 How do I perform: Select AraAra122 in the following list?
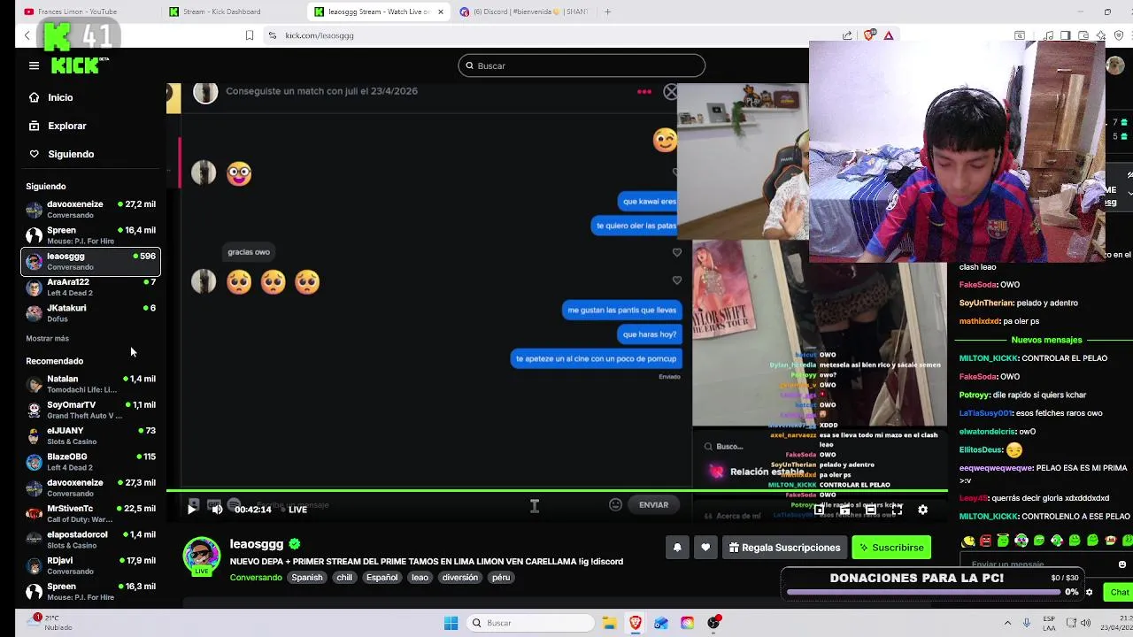(x=90, y=287)
